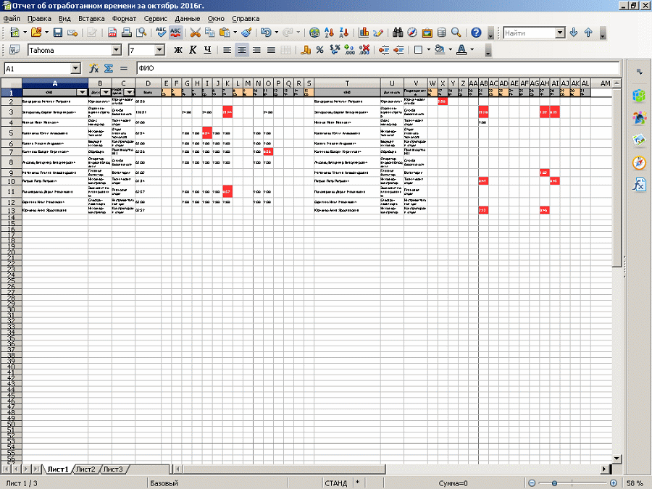Toggle AutoSpellcheck in the toolbar
The height and width of the screenshot is (489, 652).
point(176,33)
